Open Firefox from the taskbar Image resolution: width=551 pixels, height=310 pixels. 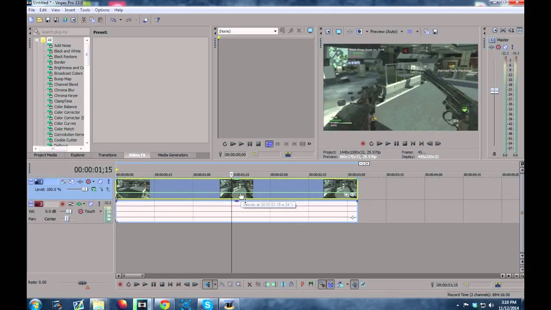point(121,305)
